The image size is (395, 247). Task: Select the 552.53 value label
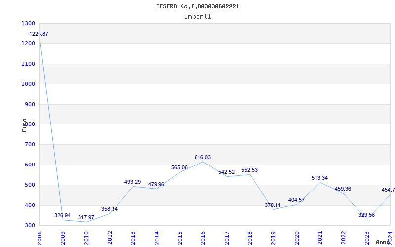(x=249, y=170)
